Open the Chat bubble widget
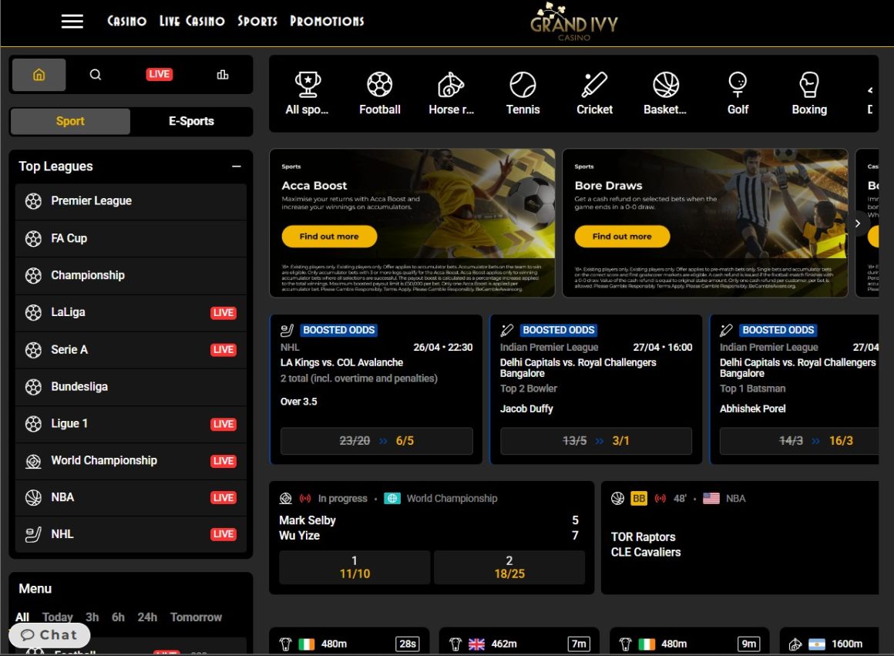The width and height of the screenshot is (894, 656). tap(49, 635)
